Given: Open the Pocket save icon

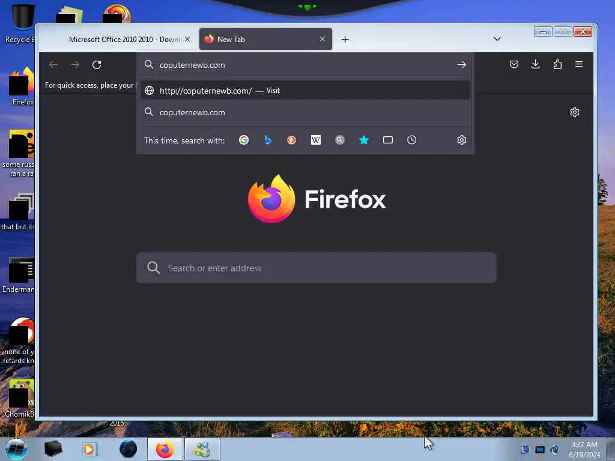Looking at the screenshot, I should 514,64.
